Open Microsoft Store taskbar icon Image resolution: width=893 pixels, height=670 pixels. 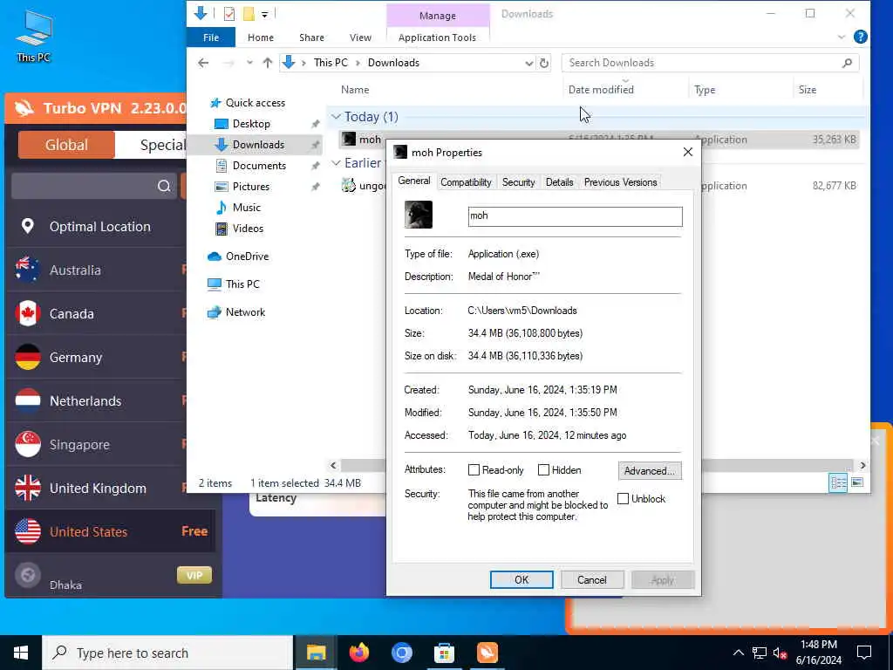point(444,653)
